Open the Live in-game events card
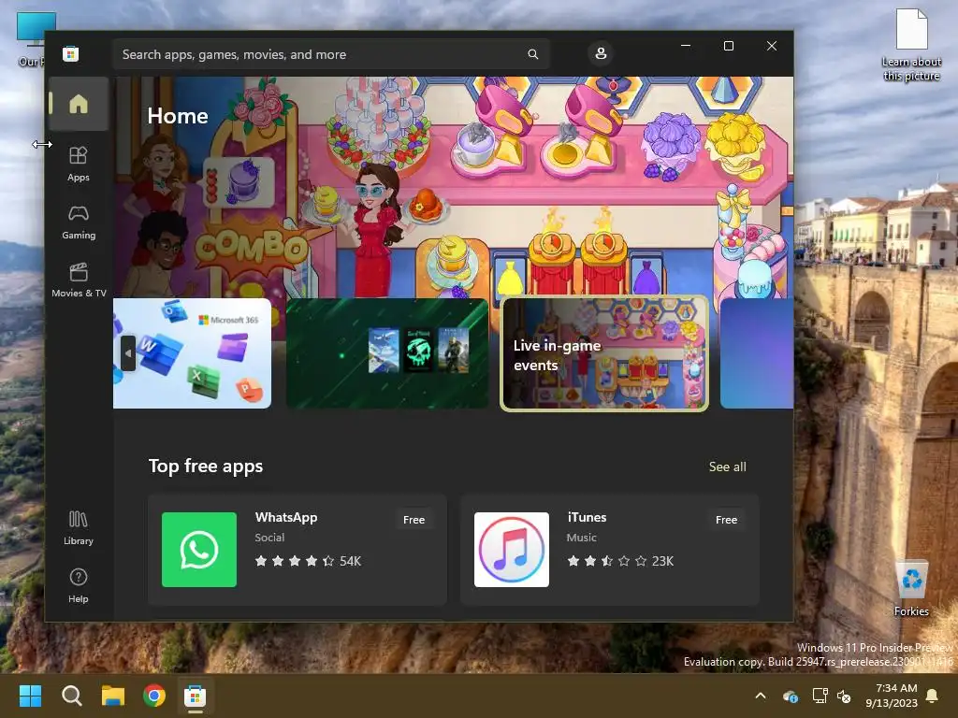This screenshot has width=958, height=718. [x=604, y=352]
